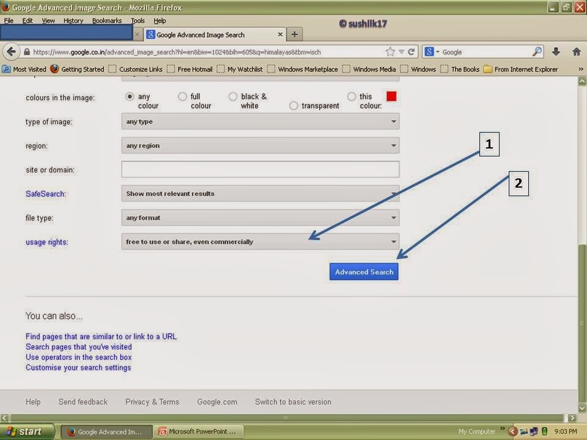This screenshot has height=440, width=587.
Task: Select the 'transparent' colour radio button
Action: 293,106
